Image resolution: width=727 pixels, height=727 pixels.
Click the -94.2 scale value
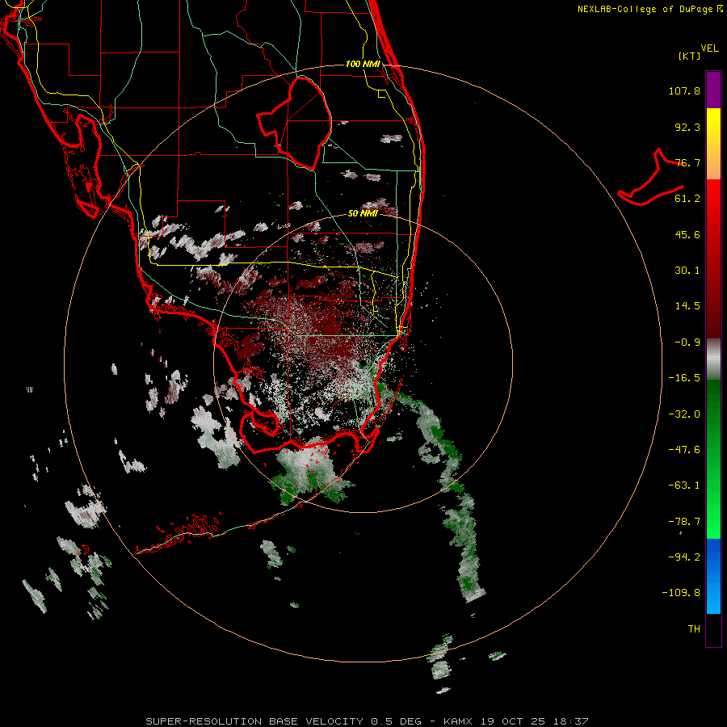pyautogui.click(x=684, y=557)
